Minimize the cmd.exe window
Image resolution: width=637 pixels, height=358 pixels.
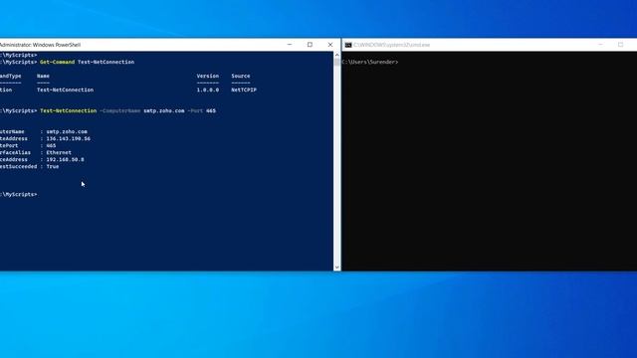pyautogui.click(x=600, y=45)
